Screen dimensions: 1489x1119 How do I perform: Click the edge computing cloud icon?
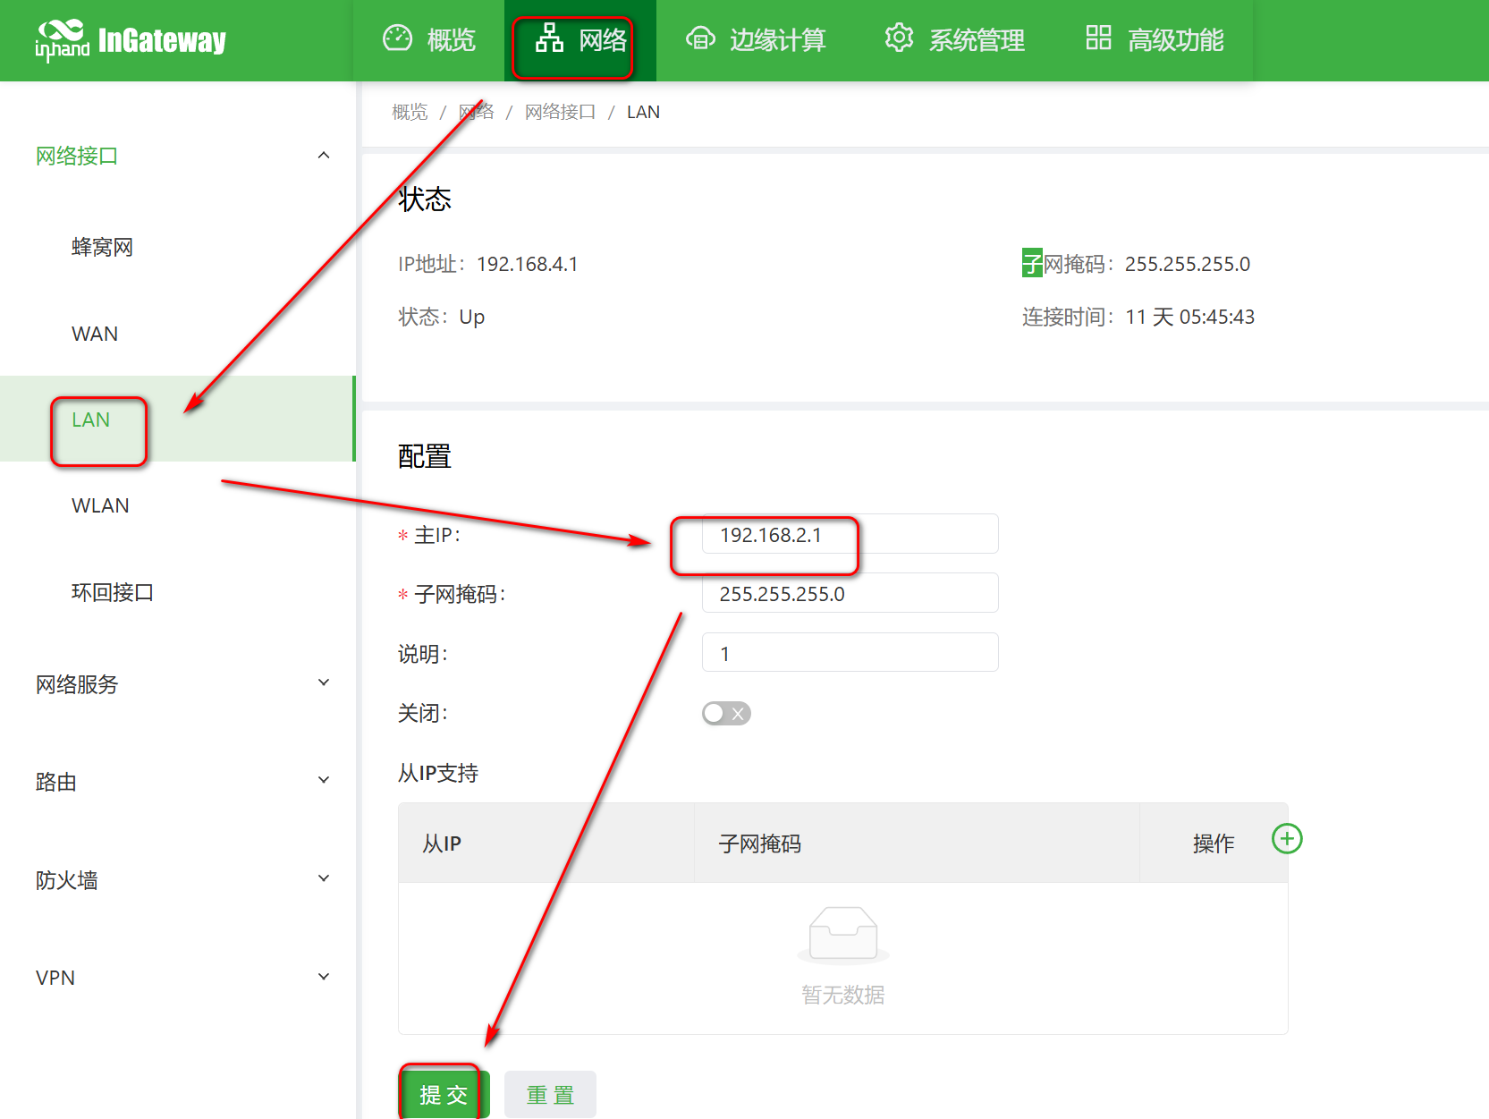point(700,38)
